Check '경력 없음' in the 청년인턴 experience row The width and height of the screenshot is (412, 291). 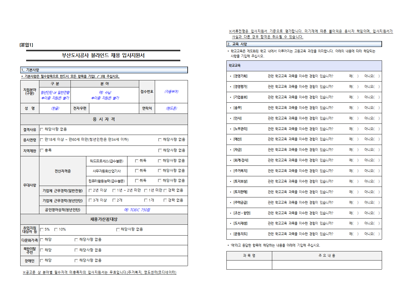(165, 200)
